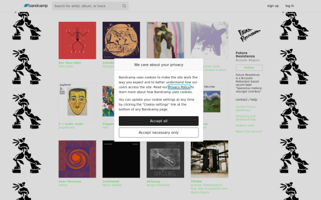
Task: Click 'We care about your privacy' dialog title
Action: pos(159,65)
